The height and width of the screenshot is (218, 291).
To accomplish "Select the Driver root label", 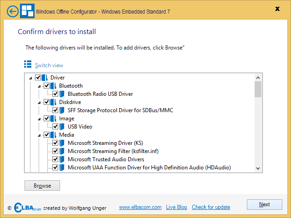I will 58,78.
